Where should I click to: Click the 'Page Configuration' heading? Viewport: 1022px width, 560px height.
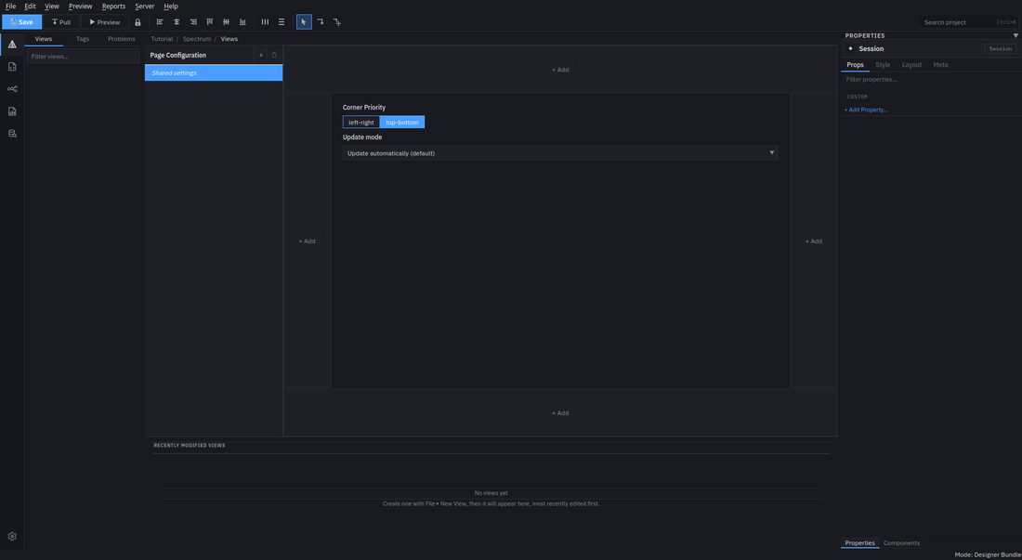178,56
